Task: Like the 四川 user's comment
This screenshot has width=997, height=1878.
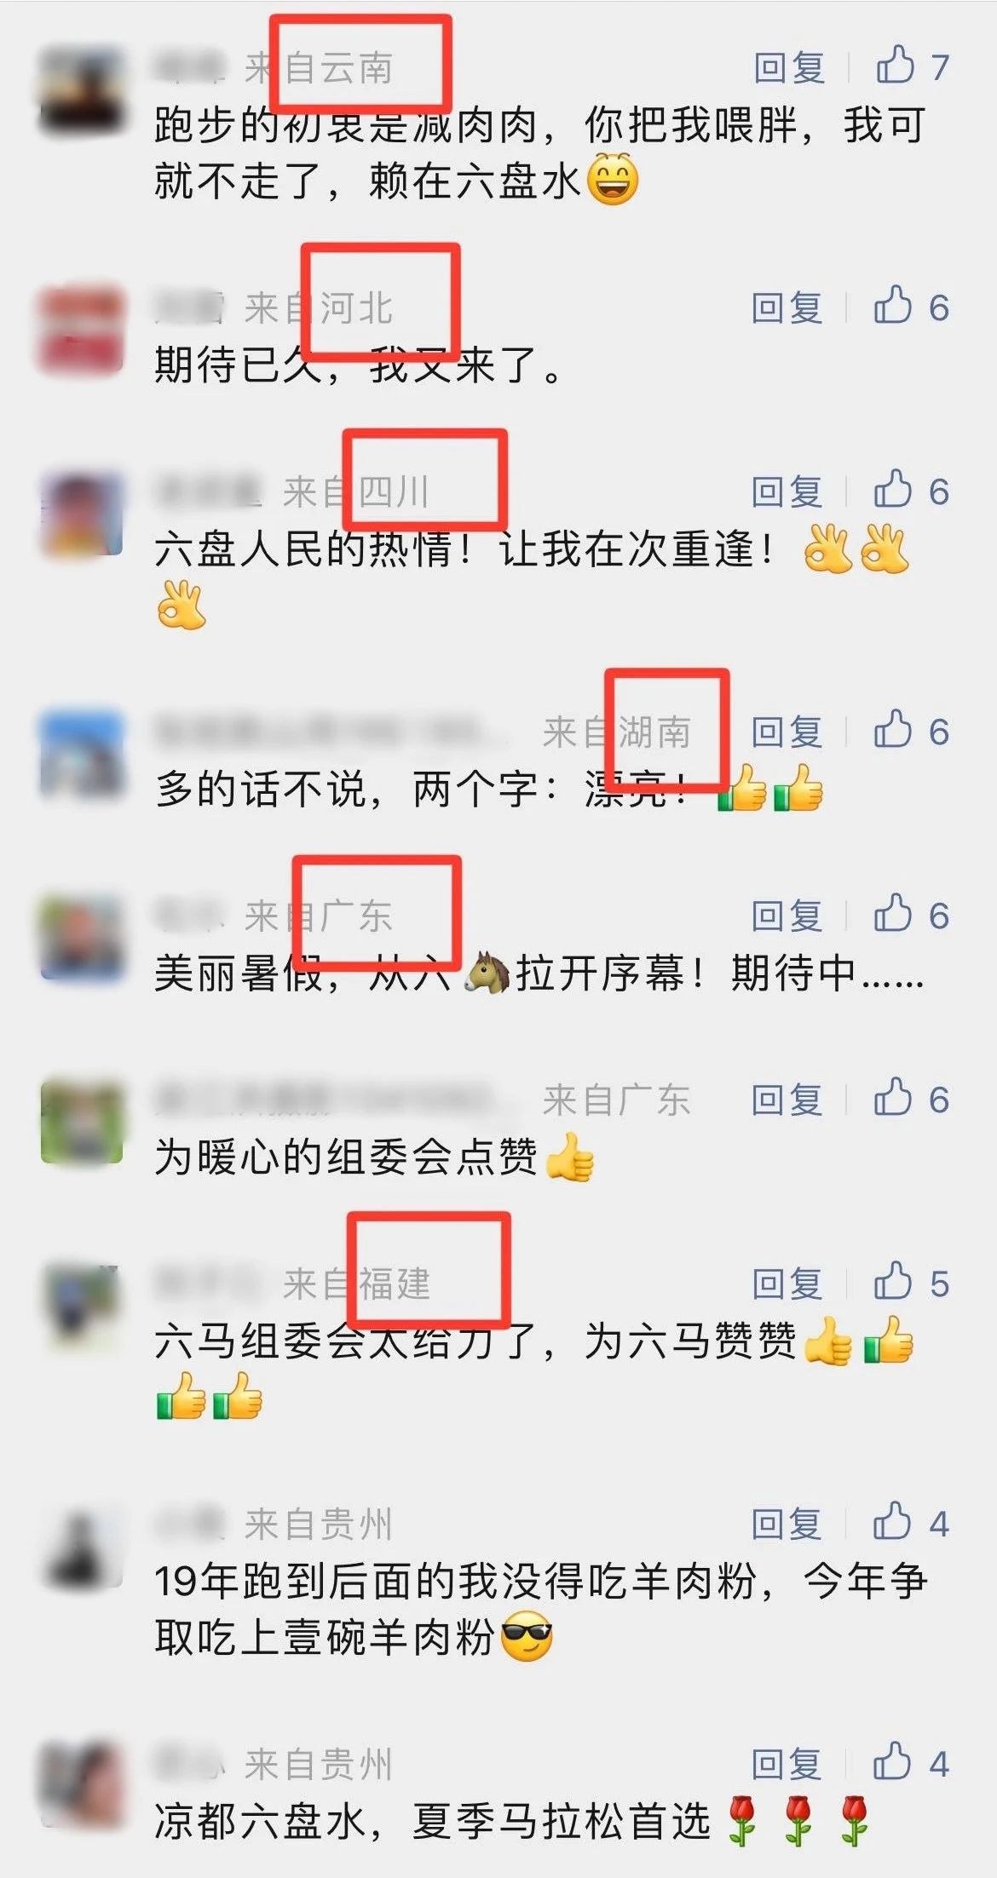Action: 892,490
